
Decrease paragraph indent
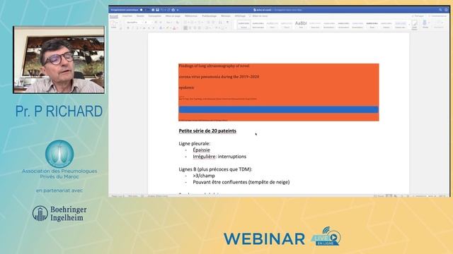208,23
